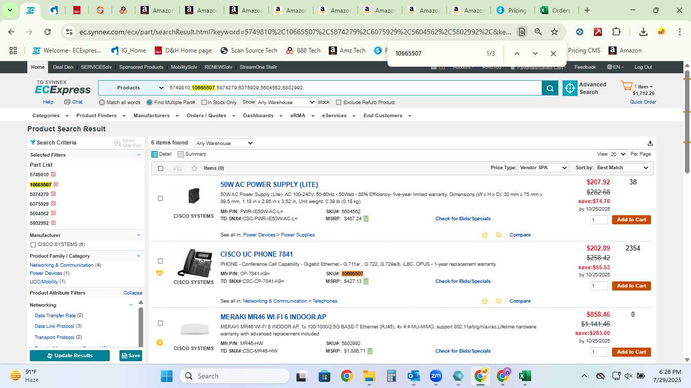Select the Match all words radio button
The image size is (691, 388).
click(102, 103)
